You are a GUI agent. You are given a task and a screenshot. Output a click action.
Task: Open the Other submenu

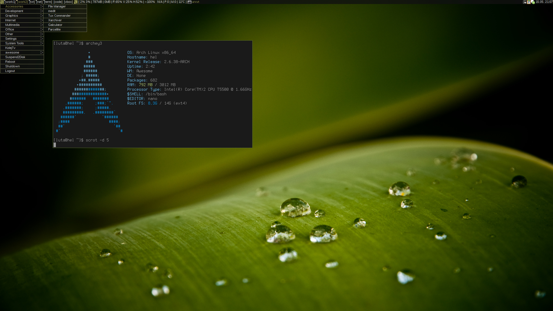coord(22,34)
